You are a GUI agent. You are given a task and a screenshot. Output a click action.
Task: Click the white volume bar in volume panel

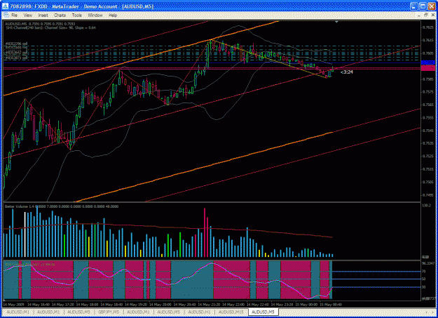pos(25,234)
